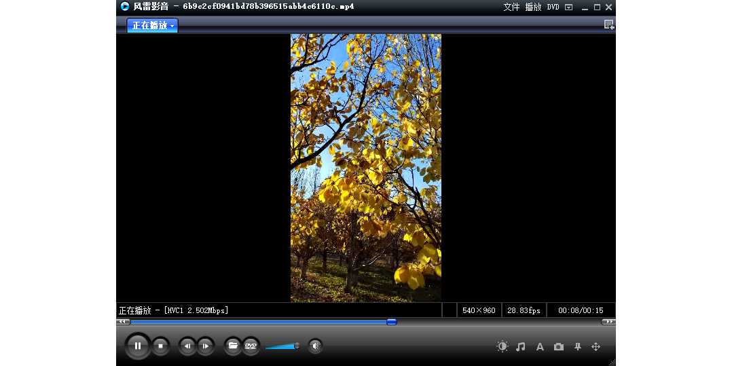Open brightness and picture adjustment
Screen dimensions: 732x366
click(x=502, y=347)
